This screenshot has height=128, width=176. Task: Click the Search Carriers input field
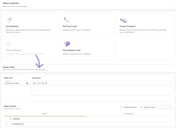(155, 107)
